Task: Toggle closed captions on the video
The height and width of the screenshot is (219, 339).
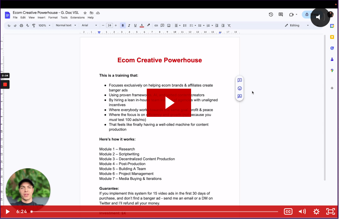Action: click(288, 211)
